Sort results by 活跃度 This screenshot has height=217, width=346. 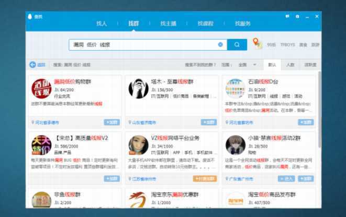click(x=310, y=65)
